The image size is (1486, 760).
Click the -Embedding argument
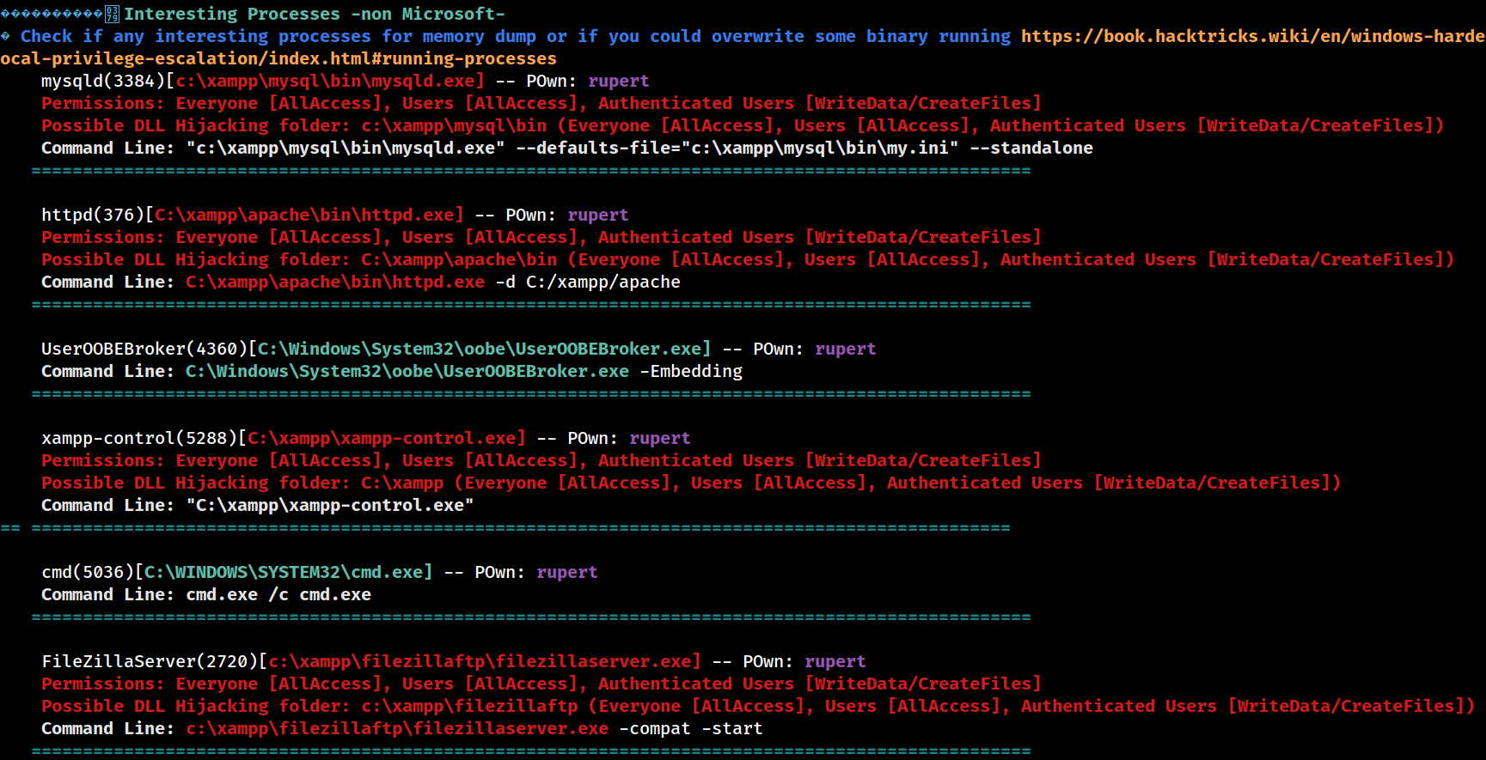click(x=691, y=371)
